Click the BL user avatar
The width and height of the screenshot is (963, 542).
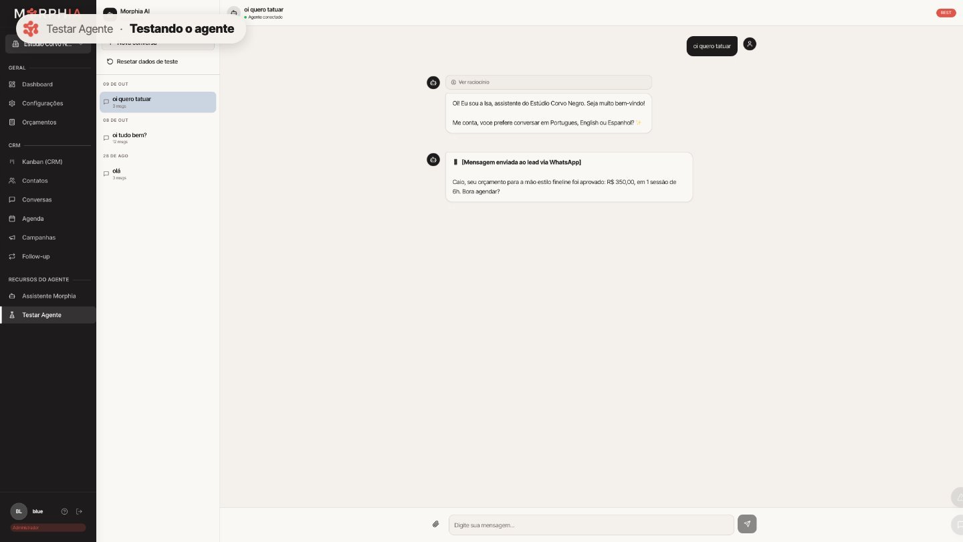tap(19, 511)
